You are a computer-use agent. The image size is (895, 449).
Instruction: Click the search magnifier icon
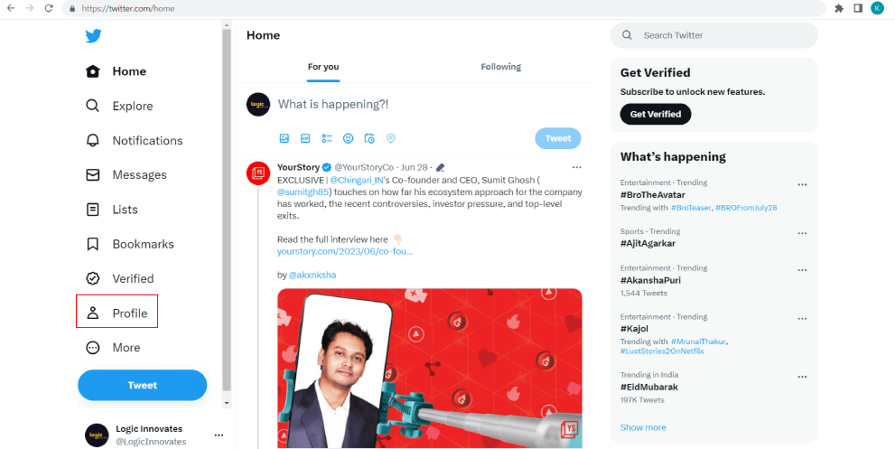pos(627,35)
